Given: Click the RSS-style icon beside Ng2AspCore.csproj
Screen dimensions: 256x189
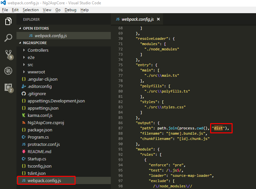Looking at the screenshot, I should coord(24,122).
